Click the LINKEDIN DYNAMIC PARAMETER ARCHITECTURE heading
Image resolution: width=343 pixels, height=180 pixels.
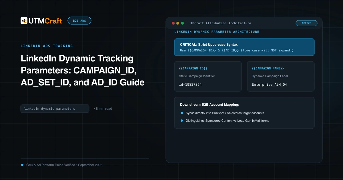[x=217, y=32]
